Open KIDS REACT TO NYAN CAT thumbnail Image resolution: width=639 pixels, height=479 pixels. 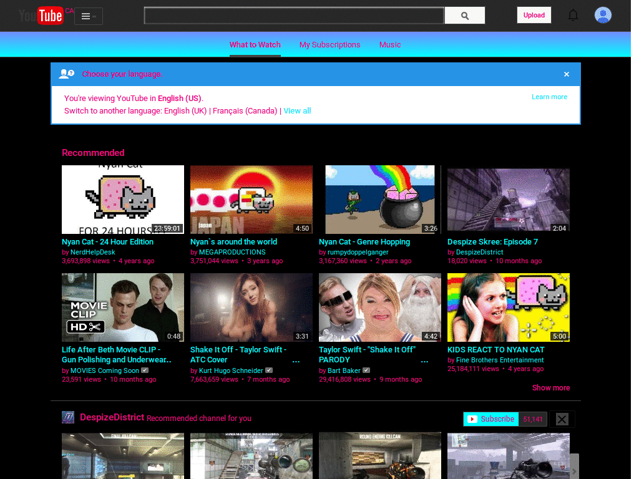[509, 307]
